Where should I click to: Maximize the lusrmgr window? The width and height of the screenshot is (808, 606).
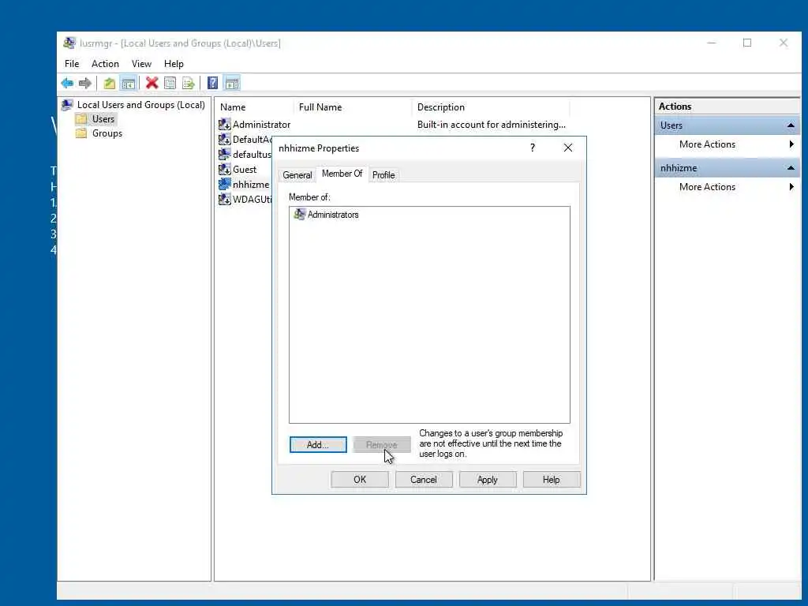pos(747,43)
